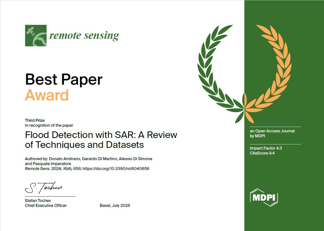This screenshot has width=324, height=231.
Task: Select the name "Stefan Tochev"
Action: pos(38,201)
